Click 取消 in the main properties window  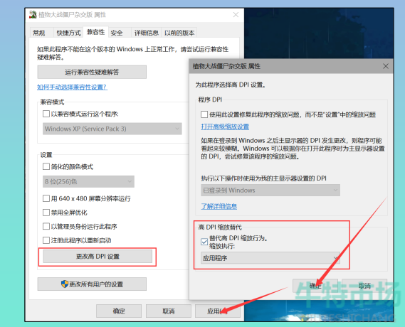169,311
